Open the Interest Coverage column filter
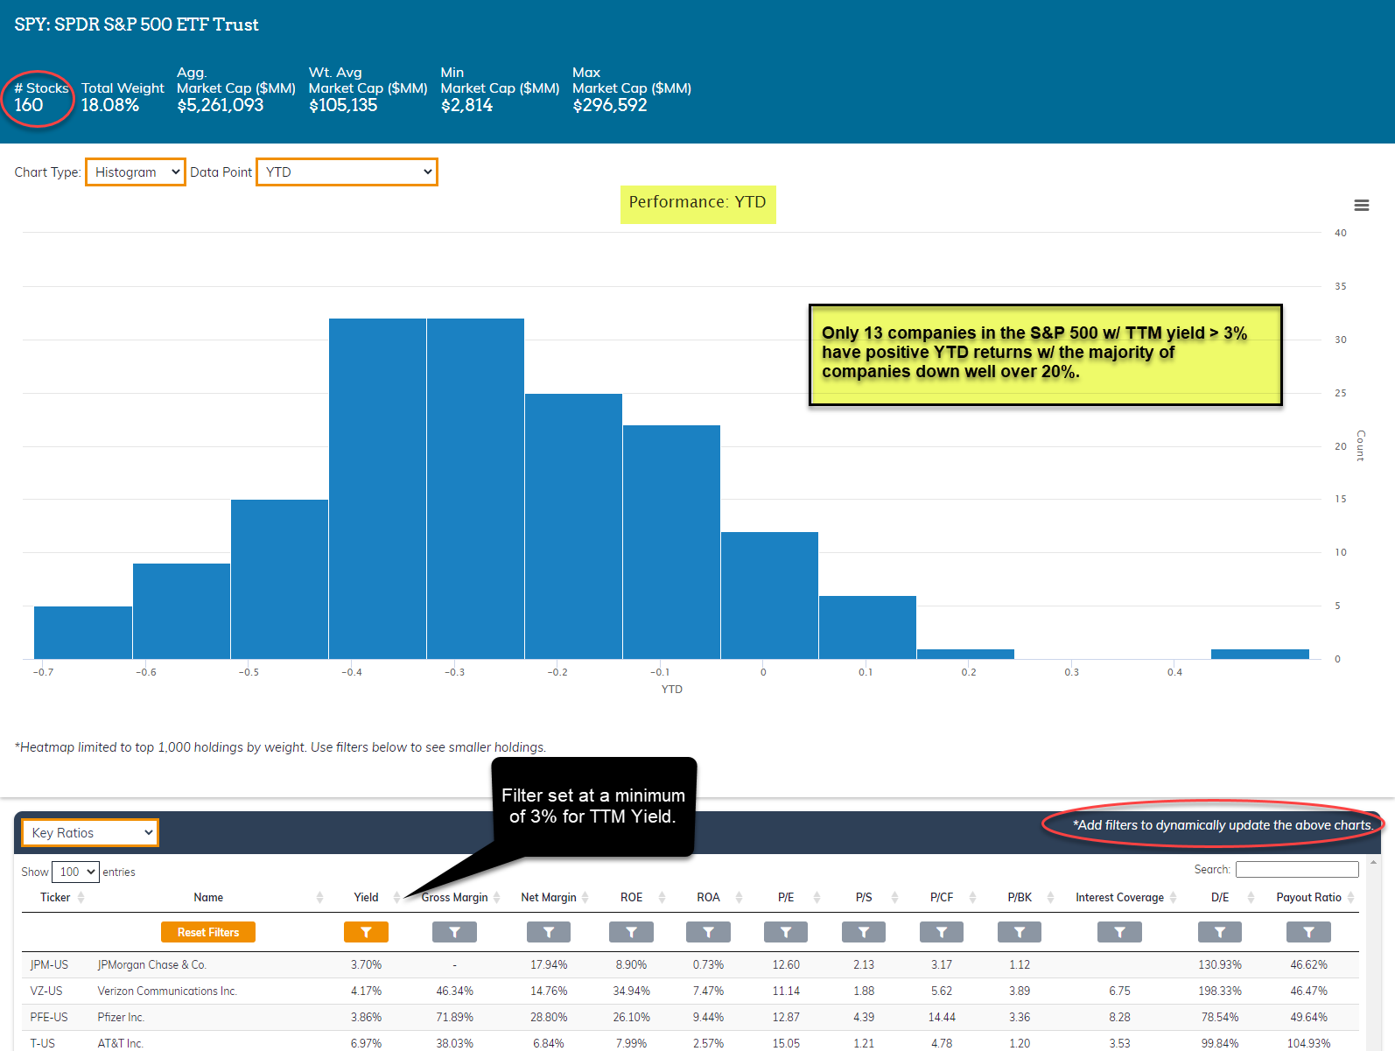The height and width of the screenshot is (1051, 1395). pyautogui.click(x=1119, y=932)
